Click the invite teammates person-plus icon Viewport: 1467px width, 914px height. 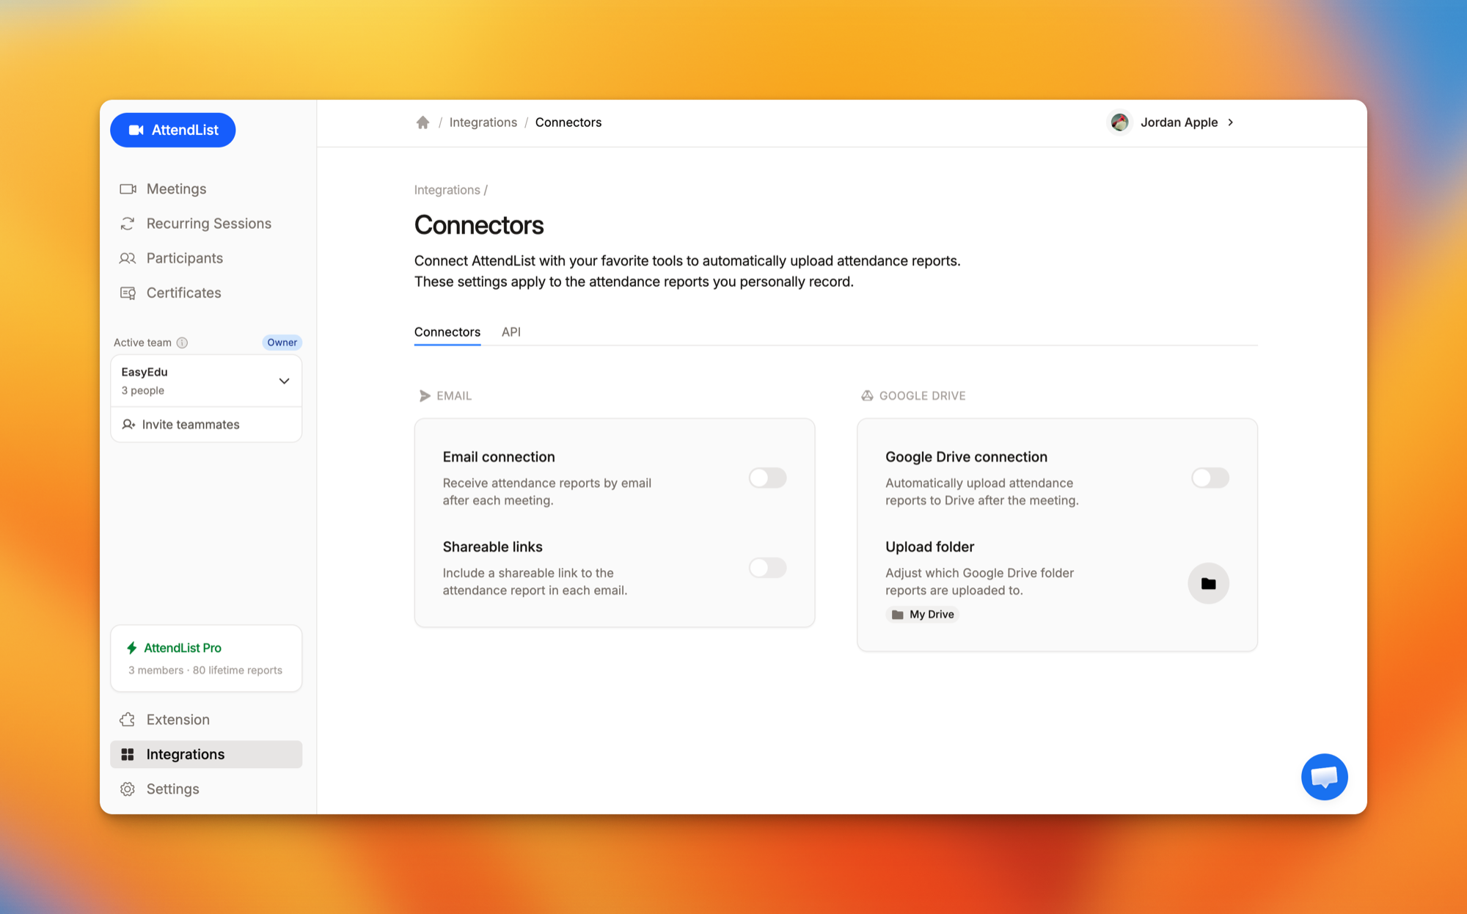click(x=128, y=425)
